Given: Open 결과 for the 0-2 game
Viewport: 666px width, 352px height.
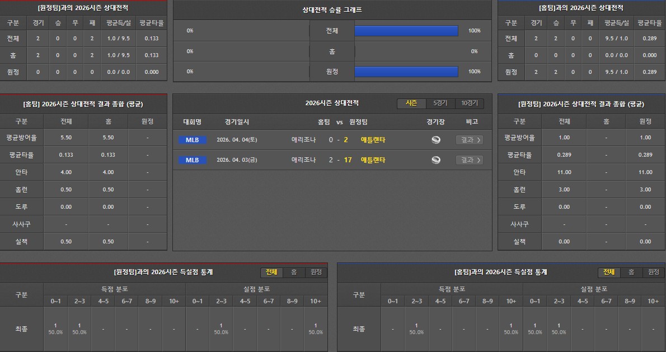Looking at the screenshot, I should [469, 140].
